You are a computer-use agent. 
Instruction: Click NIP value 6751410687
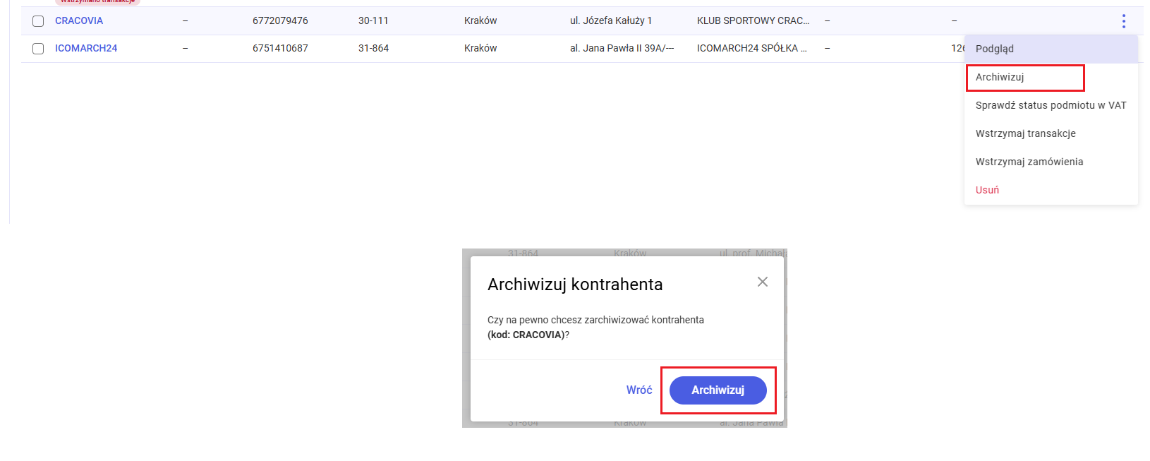point(280,48)
